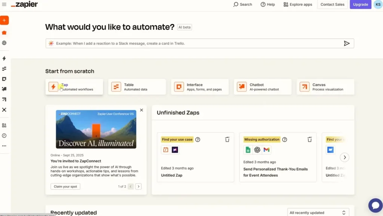The image size is (383, 216).
Task: Open Tables from the left sidebar icon
Action: [x=4, y=69]
